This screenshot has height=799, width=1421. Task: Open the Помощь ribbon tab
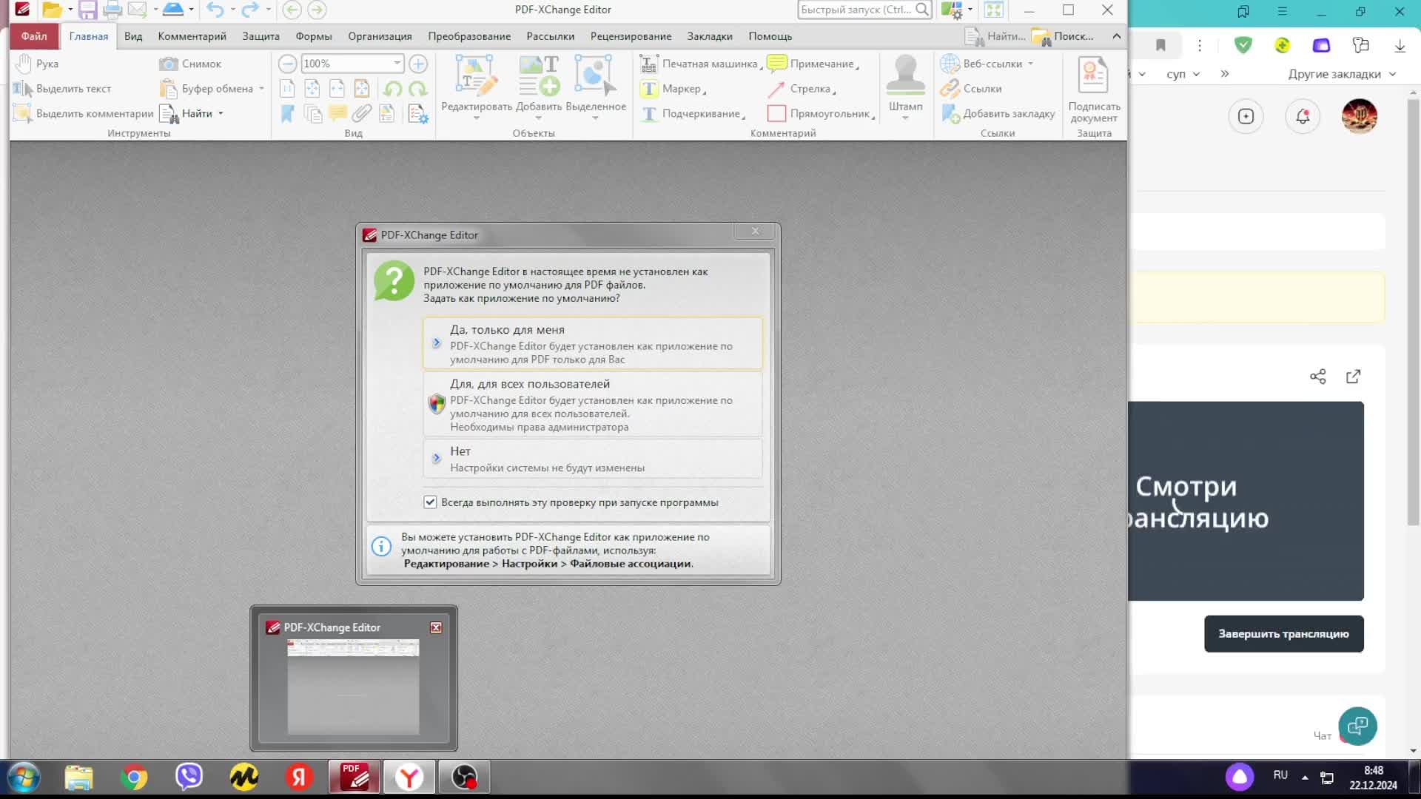(770, 36)
